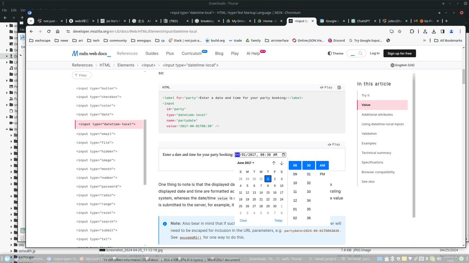The width and height of the screenshot is (469, 263).
Task: Click the Sign up for free button
Action: coord(399,53)
